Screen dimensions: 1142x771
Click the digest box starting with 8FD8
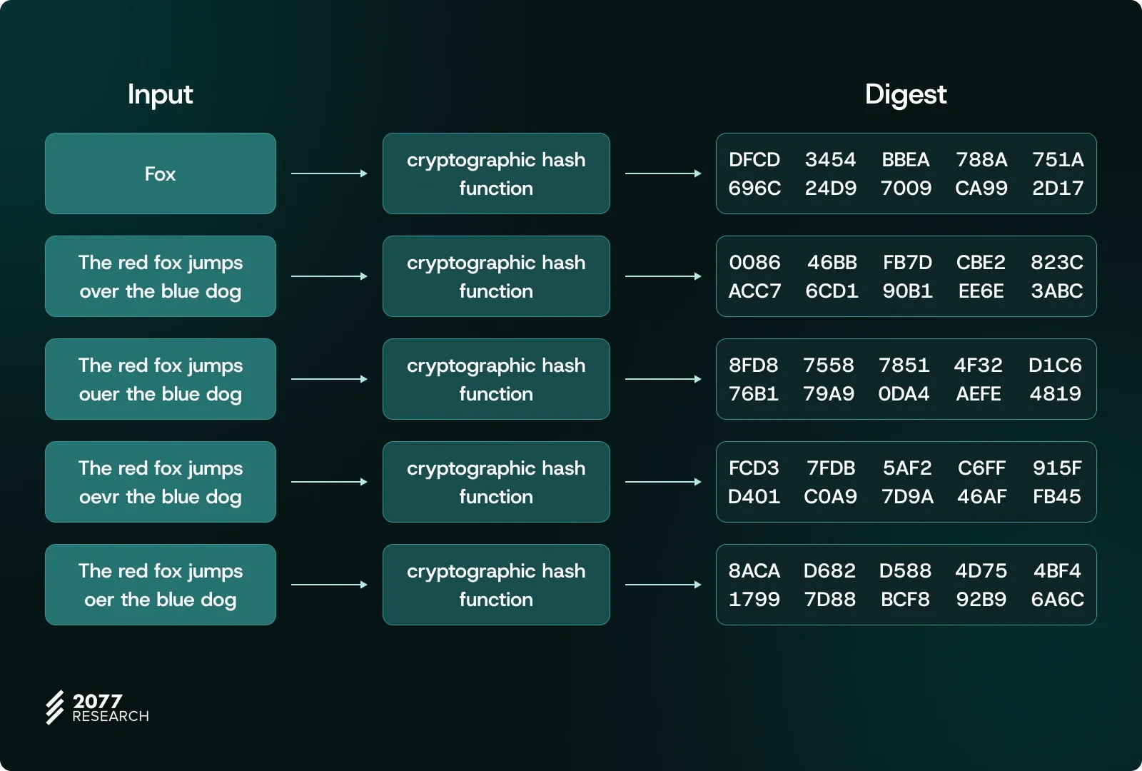click(x=906, y=379)
